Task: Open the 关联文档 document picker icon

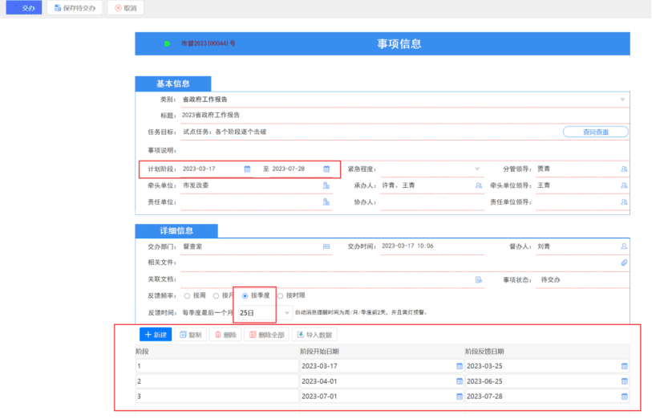Action: coord(479,280)
